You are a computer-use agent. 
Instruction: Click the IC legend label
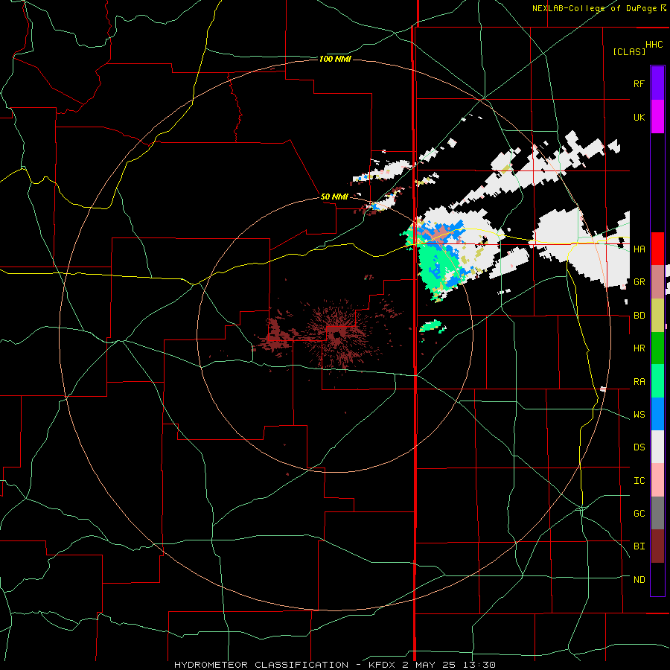pyautogui.click(x=639, y=481)
